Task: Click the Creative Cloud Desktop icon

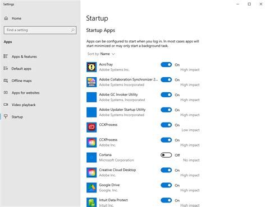Action: coord(91,172)
